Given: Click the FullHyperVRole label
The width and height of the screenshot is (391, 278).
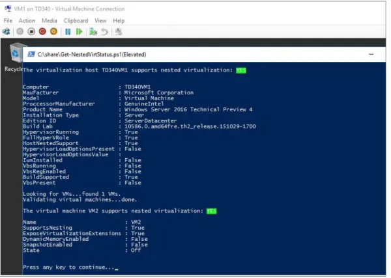Looking at the screenshot, I should pyautogui.click(x=46, y=138).
